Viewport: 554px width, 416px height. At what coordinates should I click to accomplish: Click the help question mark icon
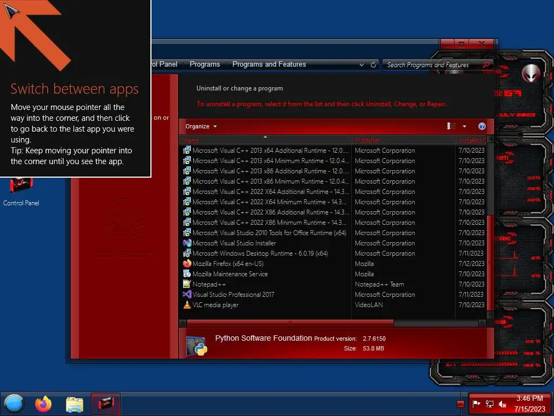coord(482,126)
